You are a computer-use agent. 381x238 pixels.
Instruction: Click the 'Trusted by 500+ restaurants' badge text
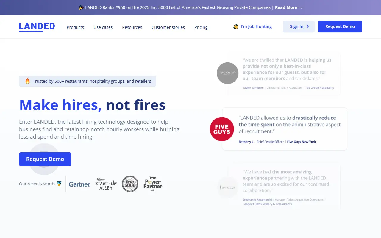[x=92, y=81]
